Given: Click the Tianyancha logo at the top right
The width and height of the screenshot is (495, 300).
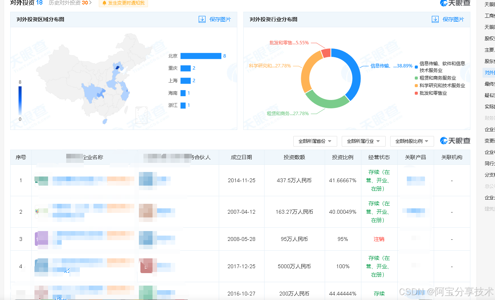Looking at the screenshot, I should 455,3.
